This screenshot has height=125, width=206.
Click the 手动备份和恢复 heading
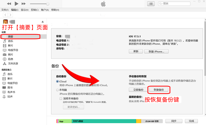tap(137, 76)
